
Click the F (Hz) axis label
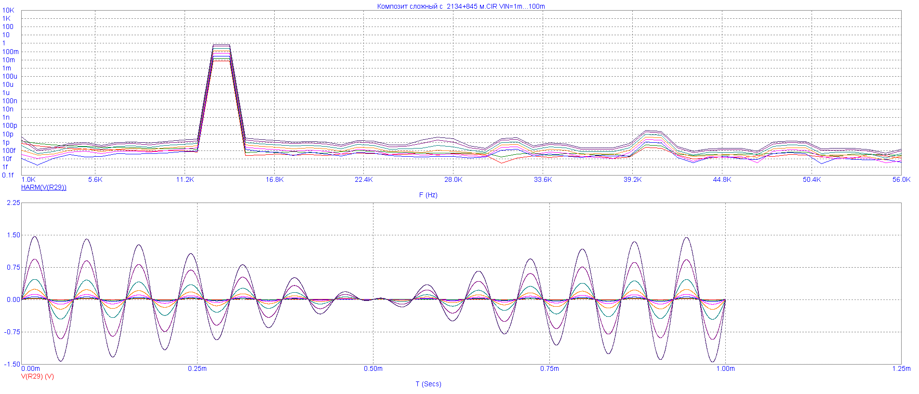(x=428, y=195)
